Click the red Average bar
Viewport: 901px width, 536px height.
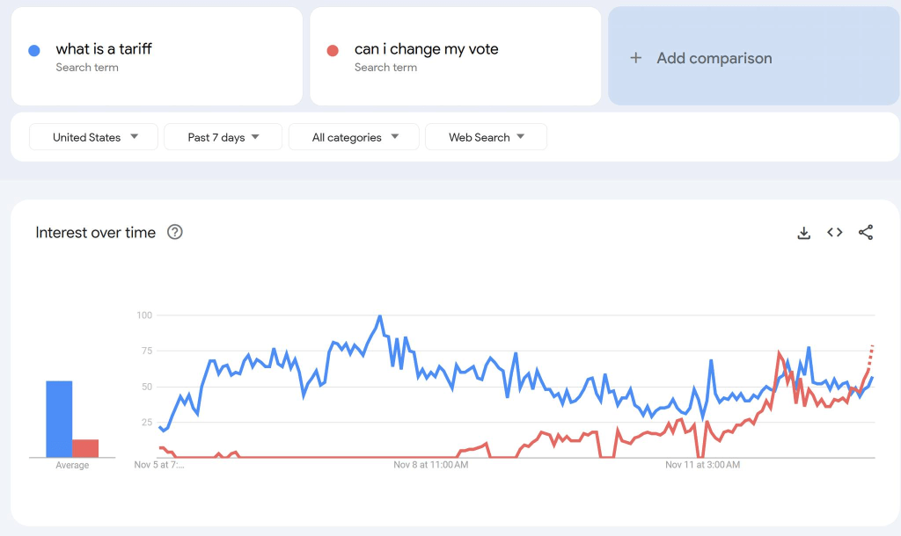click(85, 448)
